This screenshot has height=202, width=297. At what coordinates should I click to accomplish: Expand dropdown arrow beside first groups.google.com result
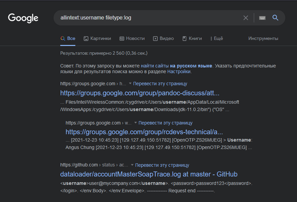coord(130,84)
